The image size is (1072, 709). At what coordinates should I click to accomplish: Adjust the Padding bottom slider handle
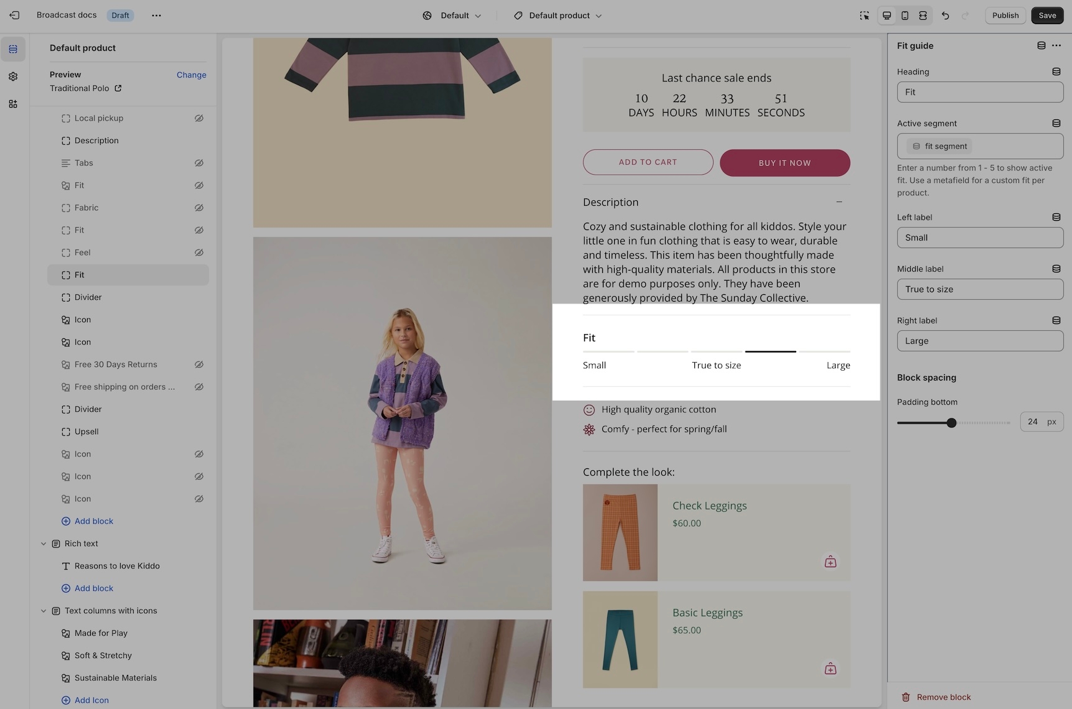951,423
